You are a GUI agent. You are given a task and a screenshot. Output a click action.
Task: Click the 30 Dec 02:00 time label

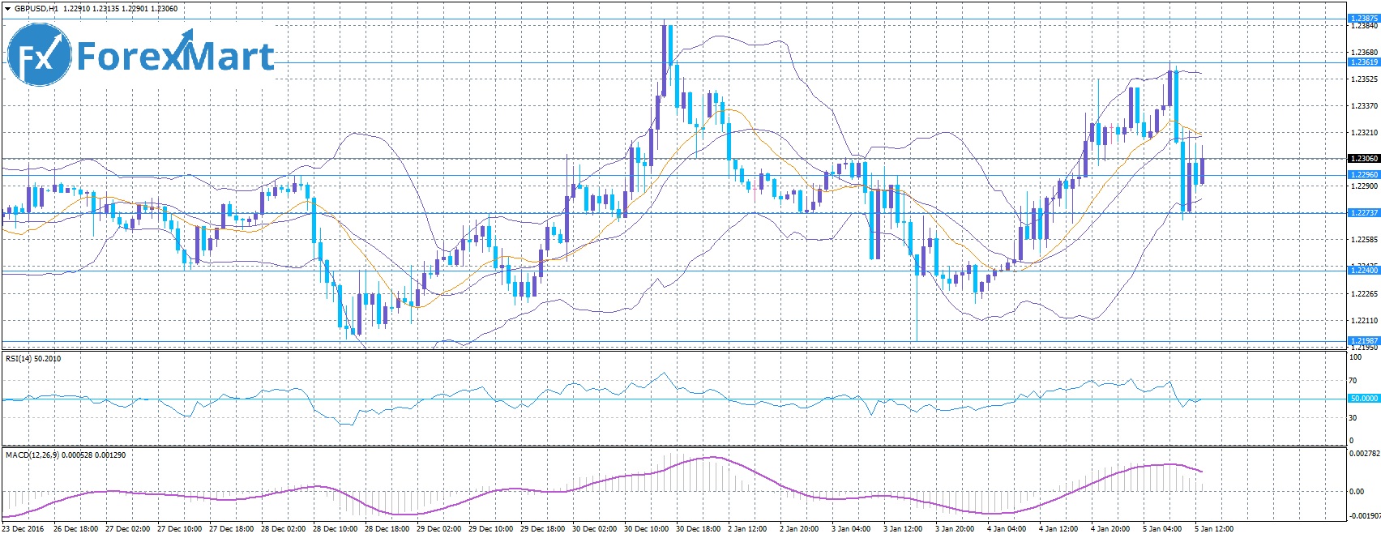(x=594, y=529)
